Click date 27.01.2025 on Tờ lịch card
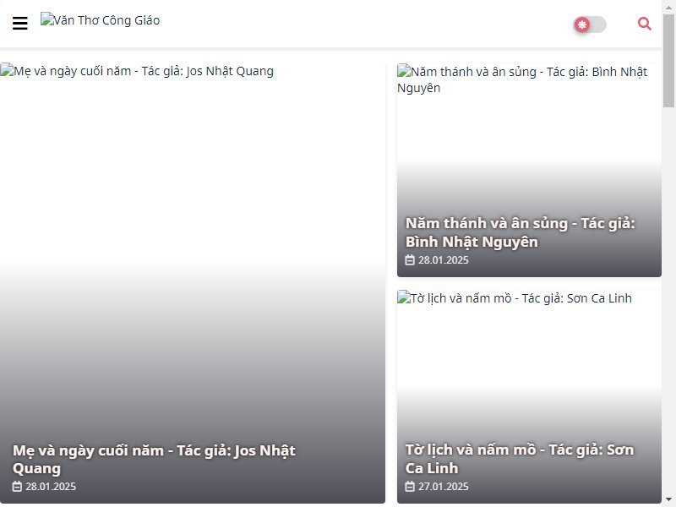 [443, 487]
